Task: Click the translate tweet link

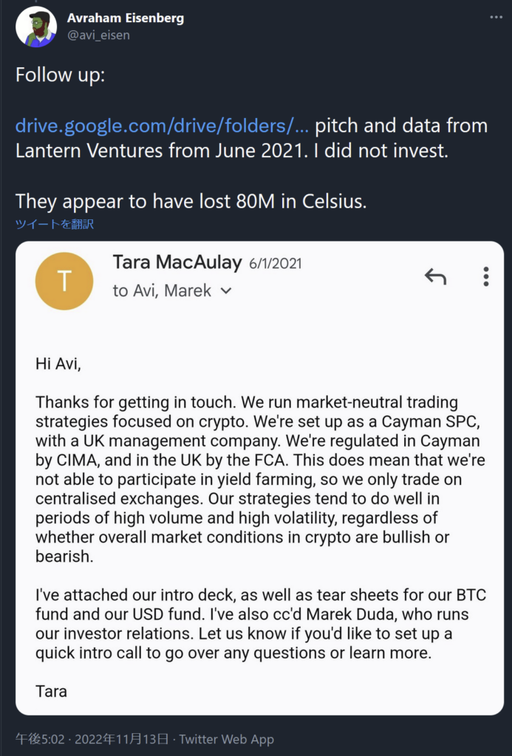Action: [54, 224]
